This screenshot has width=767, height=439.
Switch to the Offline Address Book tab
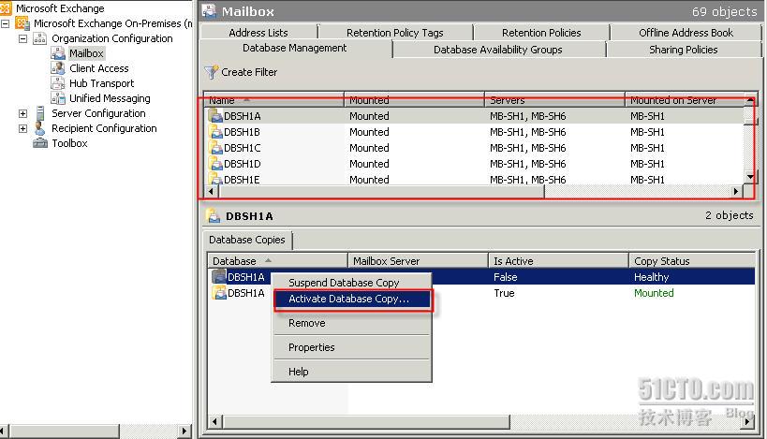pos(686,33)
